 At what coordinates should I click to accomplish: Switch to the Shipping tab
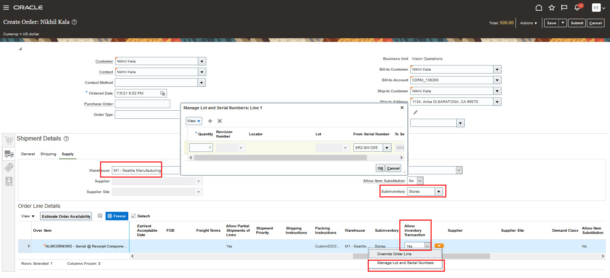coord(48,154)
